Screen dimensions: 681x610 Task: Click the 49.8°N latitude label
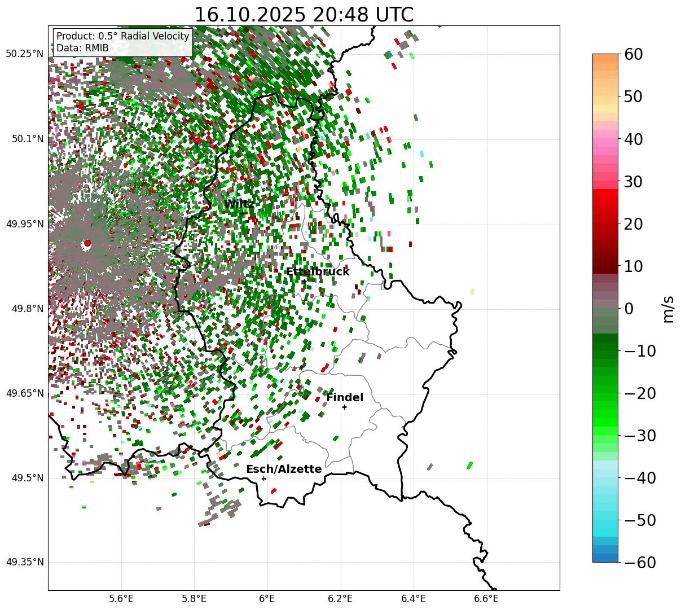point(27,309)
